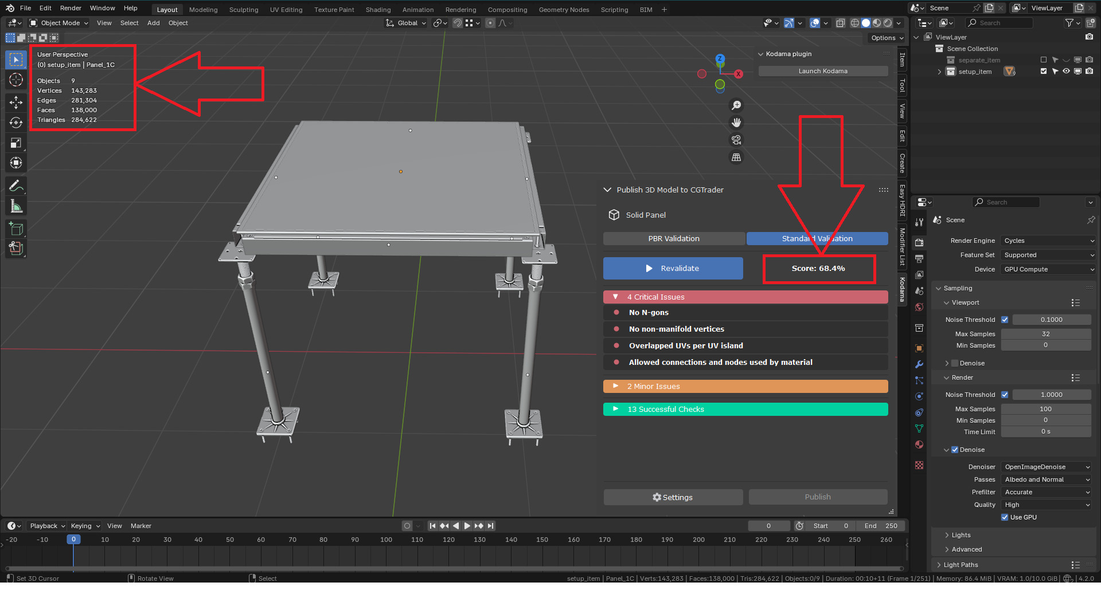Click the PBR Validation button

tap(674, 239)
